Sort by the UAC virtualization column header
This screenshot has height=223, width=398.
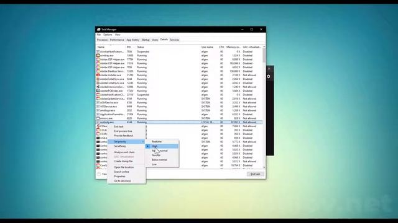(252, 47)
